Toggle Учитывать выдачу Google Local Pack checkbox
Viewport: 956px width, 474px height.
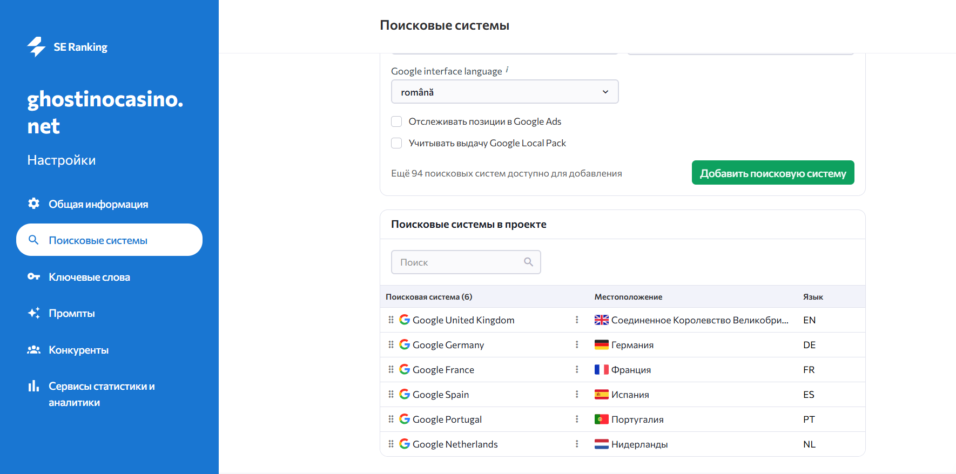396,143
